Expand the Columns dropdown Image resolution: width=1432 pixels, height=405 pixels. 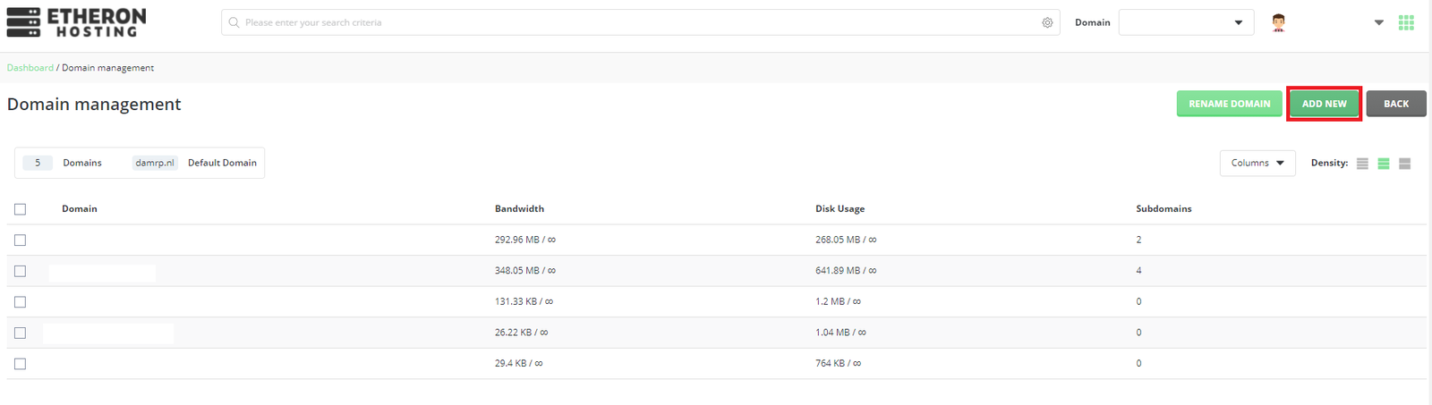pos(1257,163)
